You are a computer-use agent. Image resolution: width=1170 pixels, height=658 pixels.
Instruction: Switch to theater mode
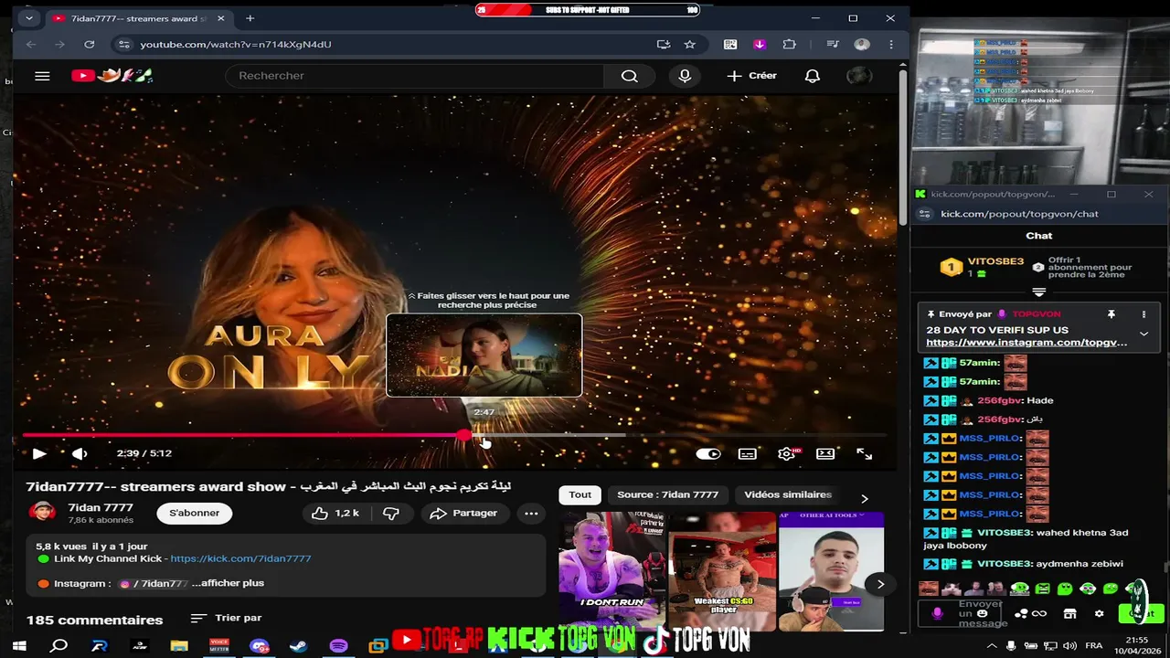(825, 453)
